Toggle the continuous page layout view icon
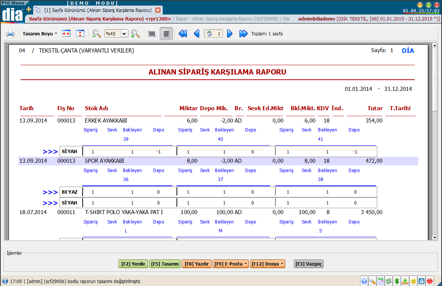 (x=166, y=34)
